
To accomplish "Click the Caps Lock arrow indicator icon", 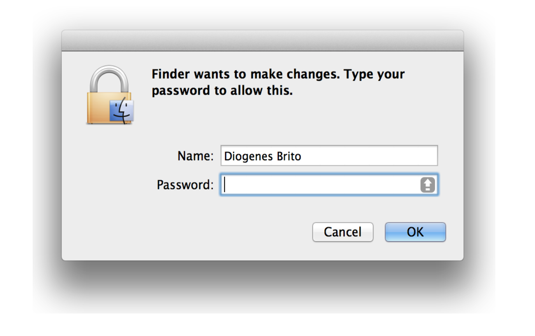I will click(428, 185).
